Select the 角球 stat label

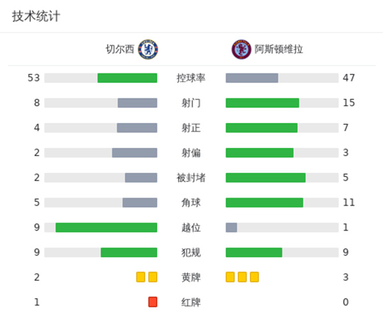pyautogui.click(x=191, y=203)
